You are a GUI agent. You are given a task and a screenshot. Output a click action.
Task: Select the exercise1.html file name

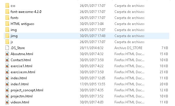click(x=21, y=66)
